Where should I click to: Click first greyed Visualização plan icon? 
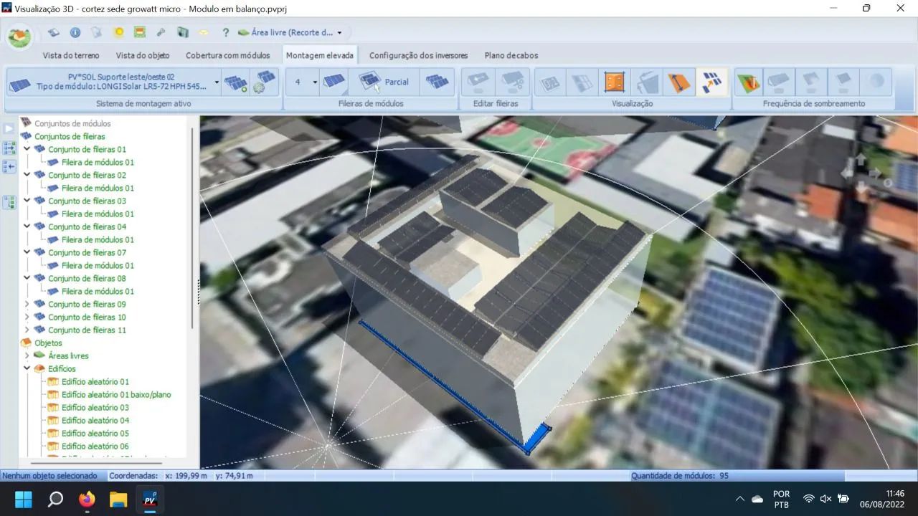[551, 82]
